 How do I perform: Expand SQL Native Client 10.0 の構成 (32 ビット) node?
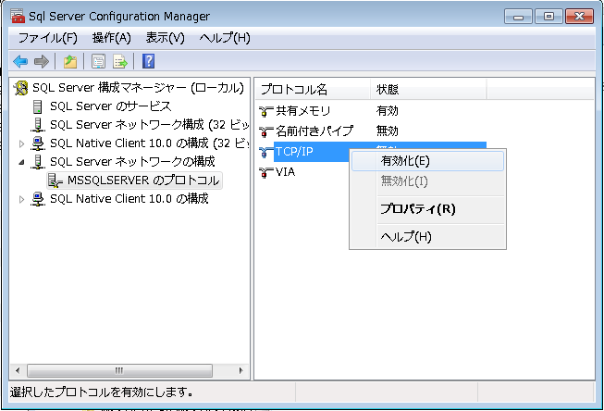[21, 143]
